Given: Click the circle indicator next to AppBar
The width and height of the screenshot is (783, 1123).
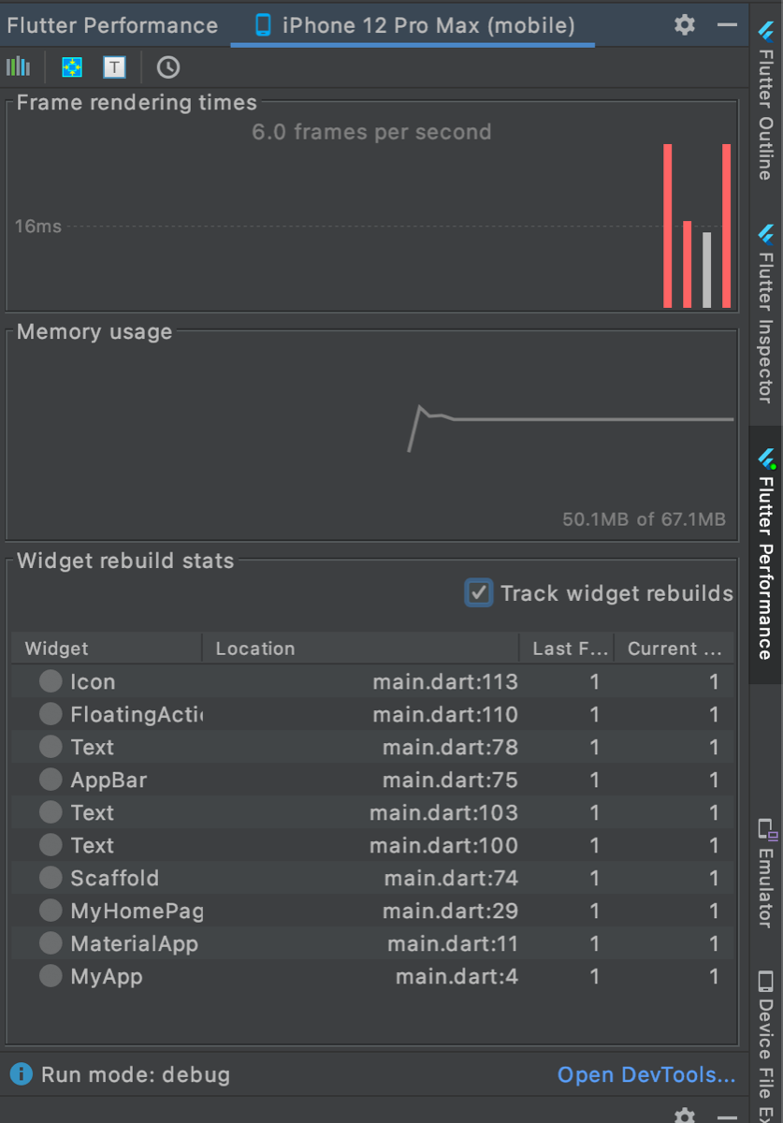Looking at the screenshot, I should point(51,780).
